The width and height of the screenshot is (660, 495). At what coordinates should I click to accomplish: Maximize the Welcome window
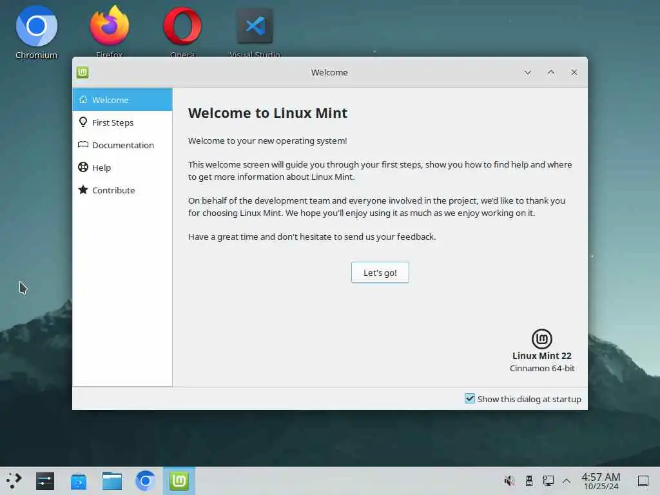click(x=550, y=72)
